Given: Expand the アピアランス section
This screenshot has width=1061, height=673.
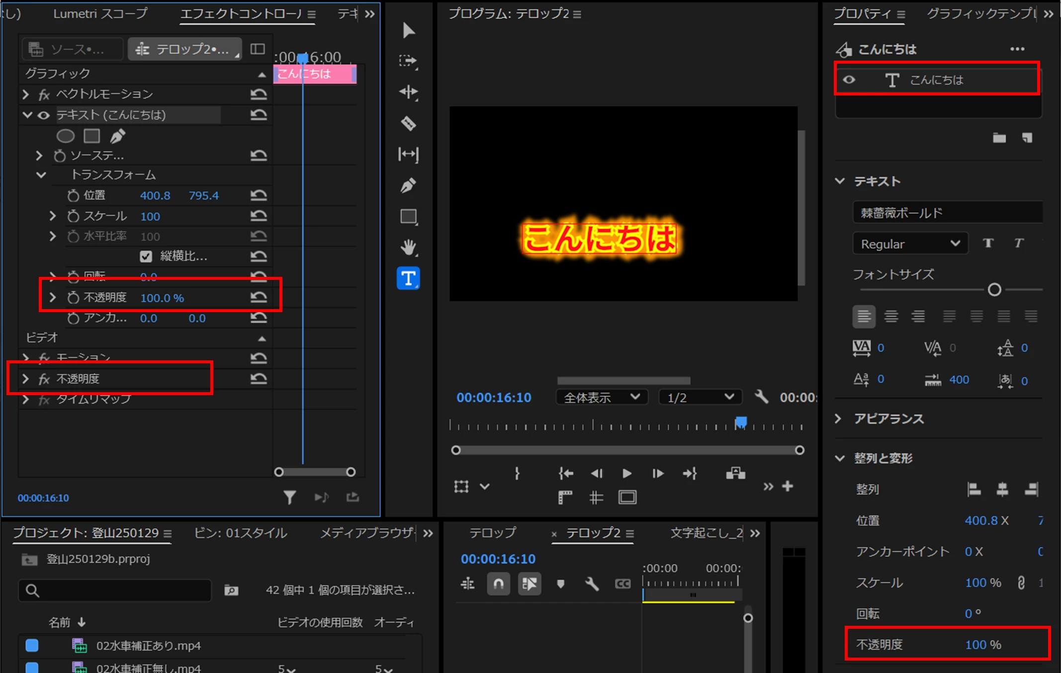Looking at the screenshot, I should (839, 419).
